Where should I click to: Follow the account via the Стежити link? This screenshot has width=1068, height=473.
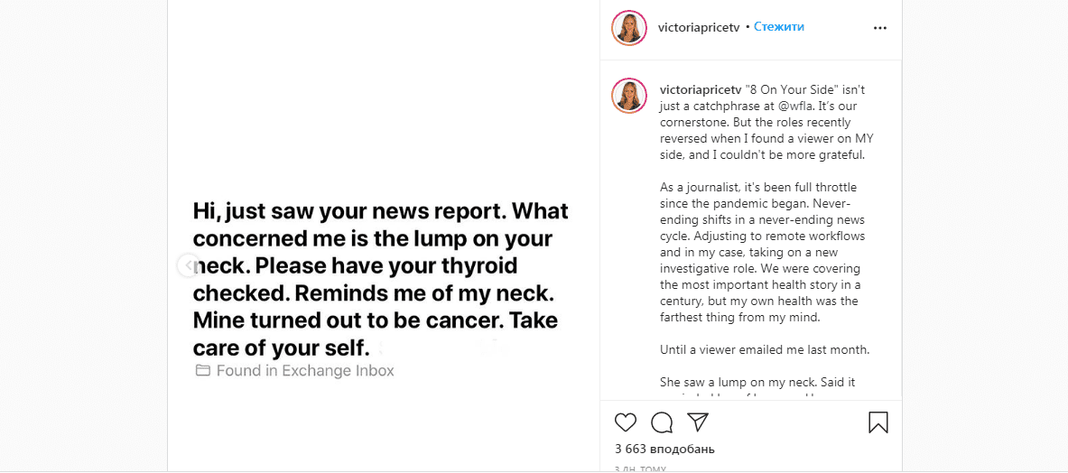point(779,27)
